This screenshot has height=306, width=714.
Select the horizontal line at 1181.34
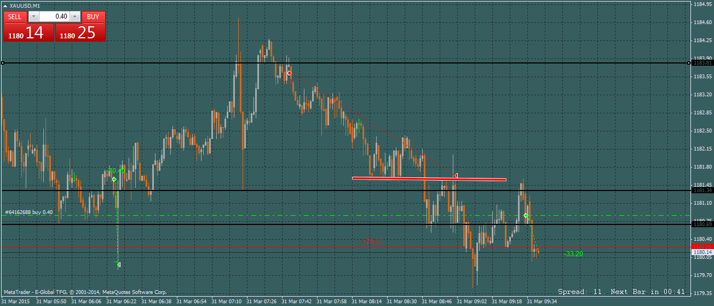click(x=345, y=190)
